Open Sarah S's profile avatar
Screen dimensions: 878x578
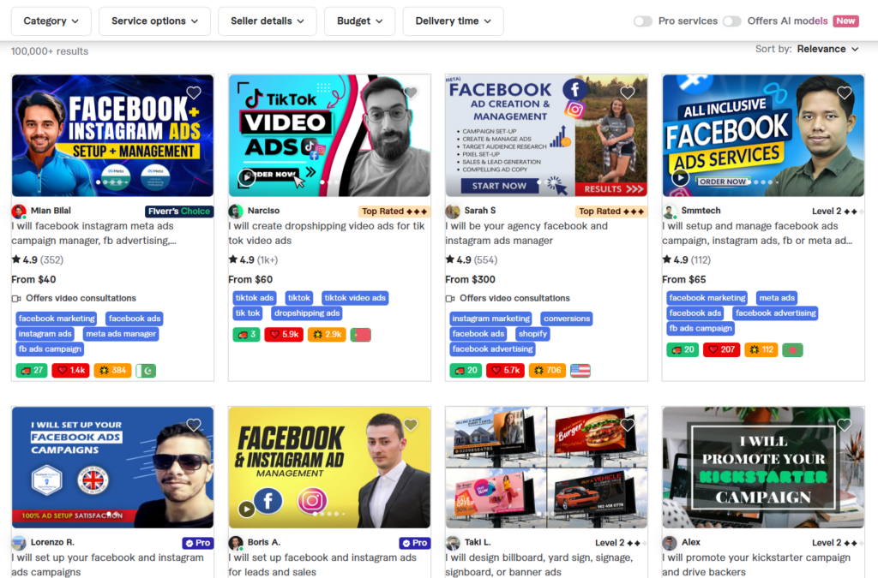point(453,212)
